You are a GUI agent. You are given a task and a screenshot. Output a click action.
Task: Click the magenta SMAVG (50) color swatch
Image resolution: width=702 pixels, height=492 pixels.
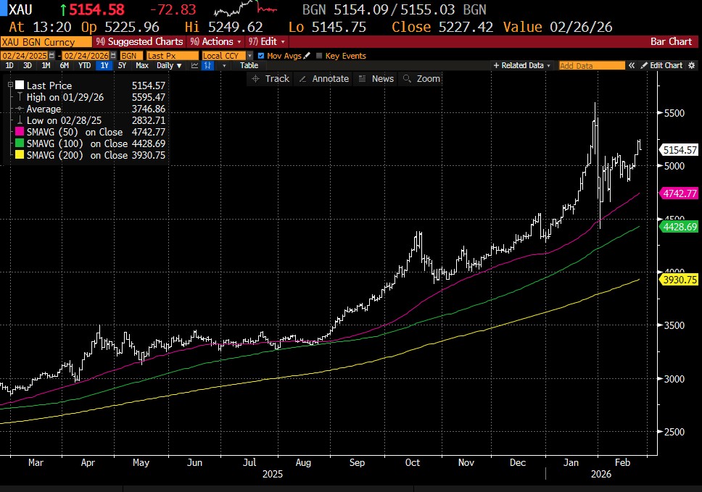point(19,132)
